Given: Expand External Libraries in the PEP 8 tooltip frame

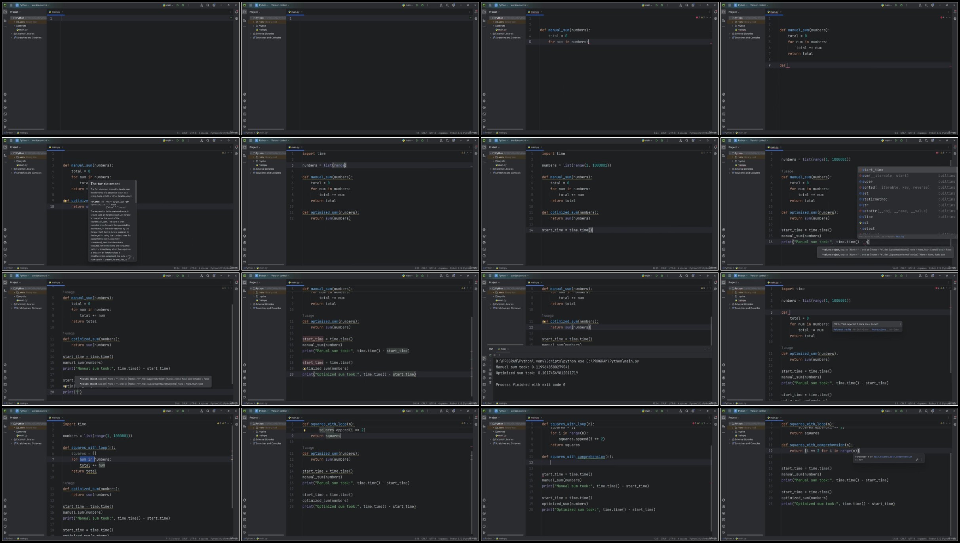Looking at the screenshot, I should (x=730, y=304).
